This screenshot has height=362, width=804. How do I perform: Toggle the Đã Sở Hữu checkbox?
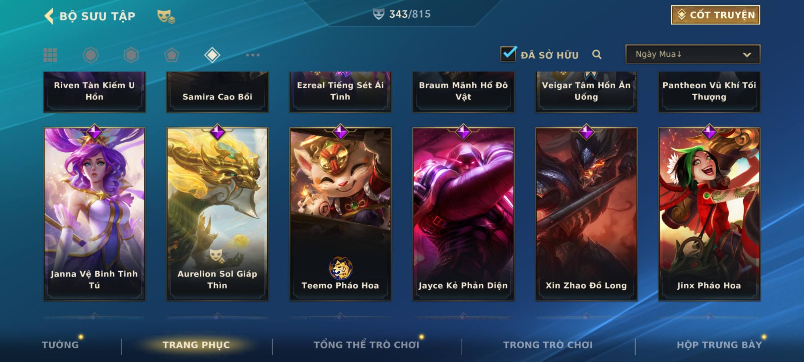tap(508, 54)
